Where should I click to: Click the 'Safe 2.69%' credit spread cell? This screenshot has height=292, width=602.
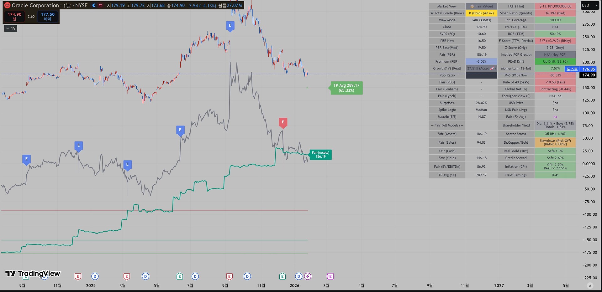click(555, 158)
